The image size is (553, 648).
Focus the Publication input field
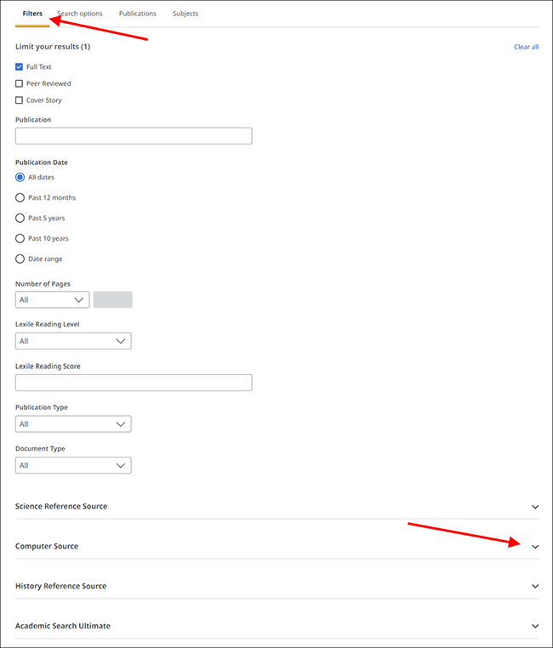(134, 136)
